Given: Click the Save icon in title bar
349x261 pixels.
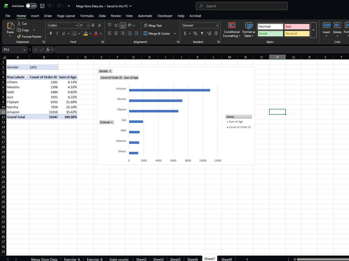Looking at the screenshot, I should click(42, 6).
